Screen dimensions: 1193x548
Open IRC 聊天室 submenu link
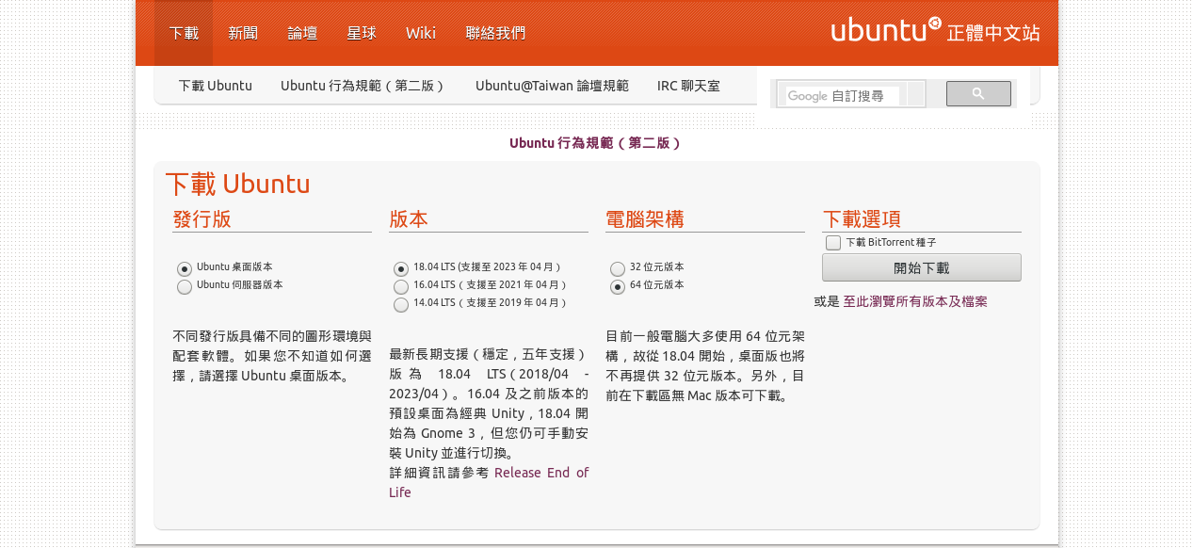pos(688,86)
